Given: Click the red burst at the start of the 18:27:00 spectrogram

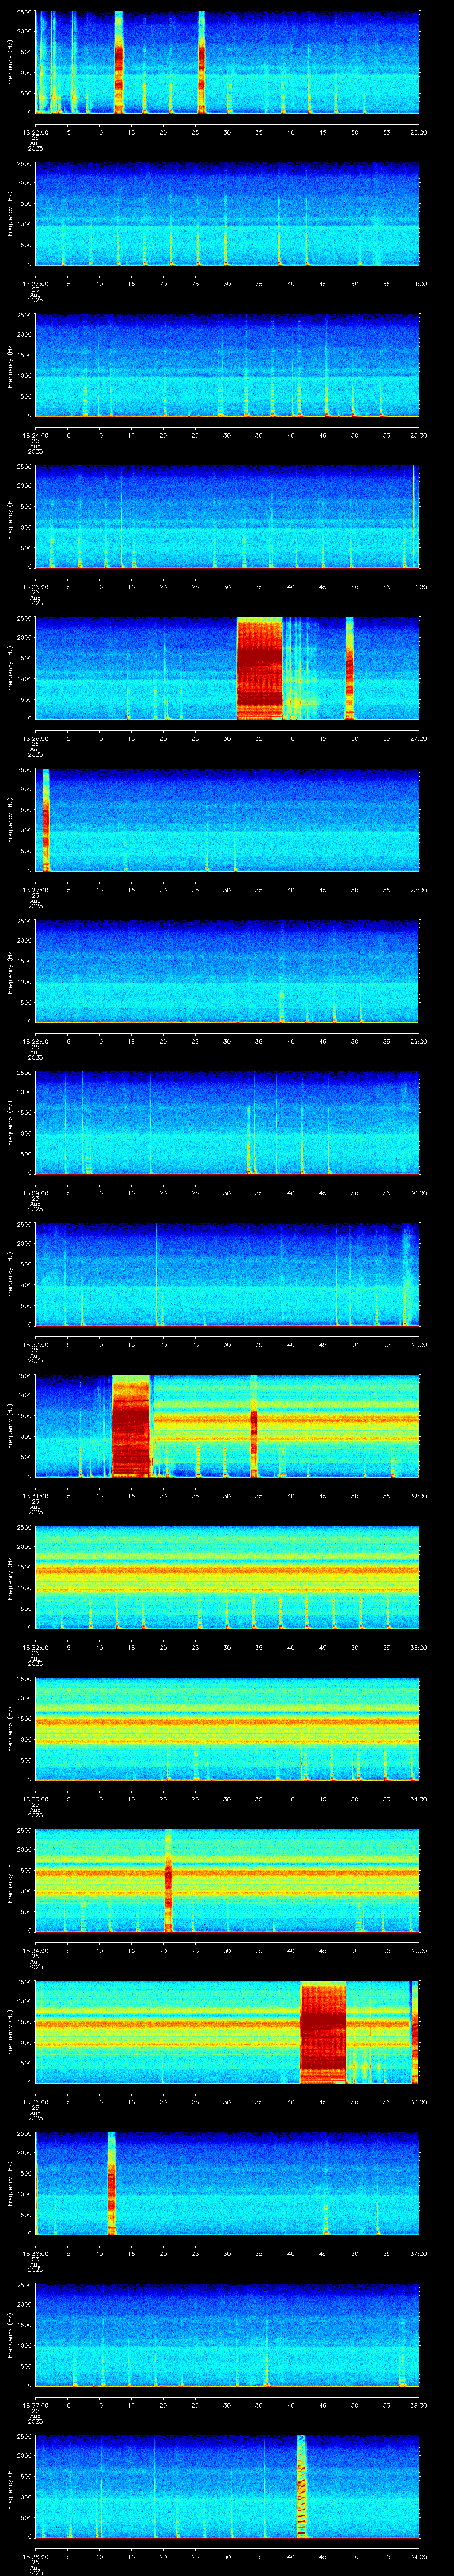Looking at the screenshot, I should point(46,820).
